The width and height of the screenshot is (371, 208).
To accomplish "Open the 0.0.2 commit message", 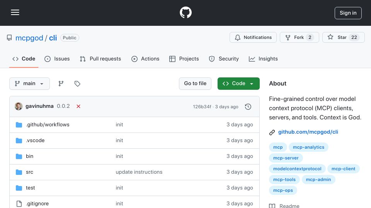I will pyautogui.click(x=63, y=106).
